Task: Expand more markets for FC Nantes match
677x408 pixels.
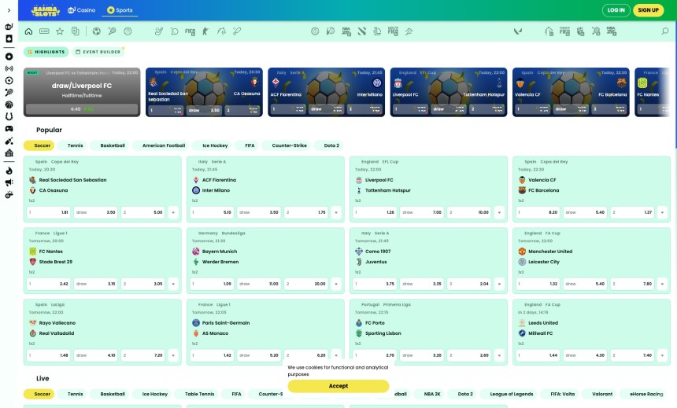Action: point(173,284)
